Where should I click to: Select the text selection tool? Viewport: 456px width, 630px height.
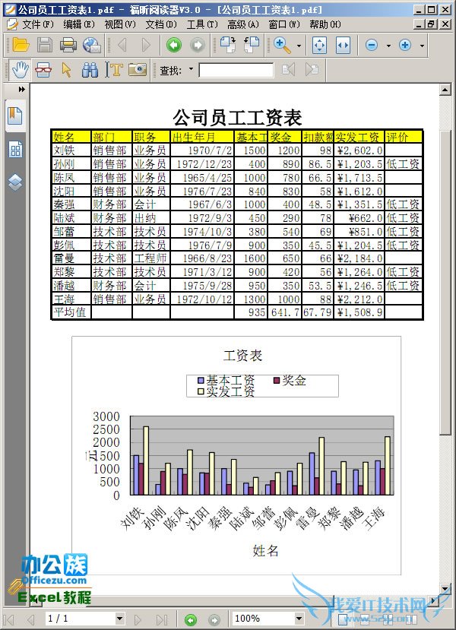(x=114, y=70)
